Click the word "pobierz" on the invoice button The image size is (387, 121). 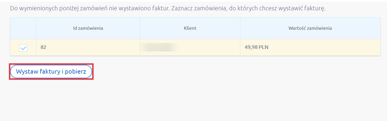point(76,72)
